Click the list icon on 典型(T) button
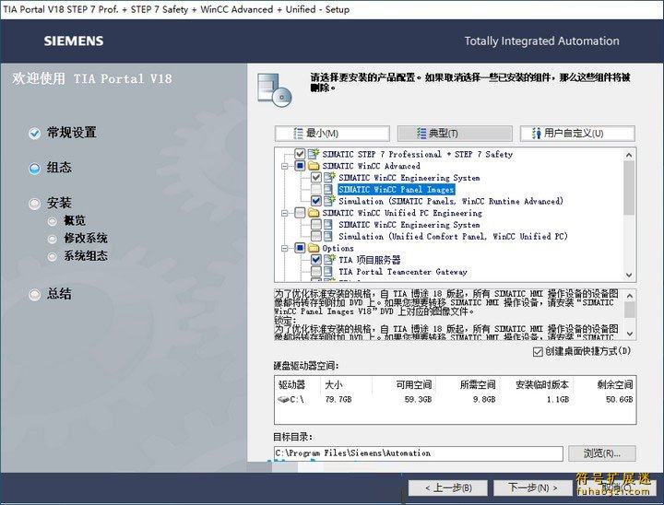This screenshot has height=505, width=664. click(x=421, y=134)
